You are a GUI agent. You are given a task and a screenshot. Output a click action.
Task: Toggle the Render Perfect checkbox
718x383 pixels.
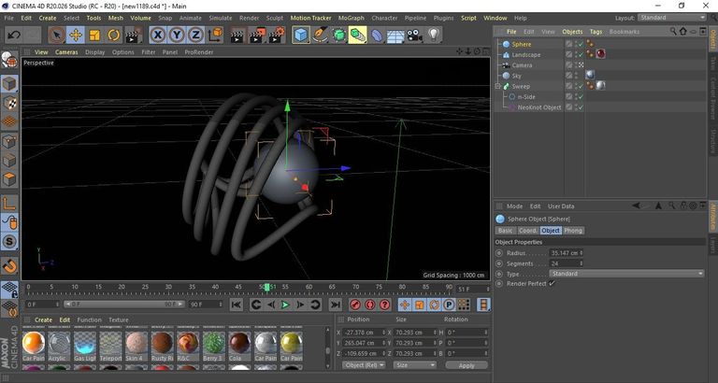tap(552, 284)
